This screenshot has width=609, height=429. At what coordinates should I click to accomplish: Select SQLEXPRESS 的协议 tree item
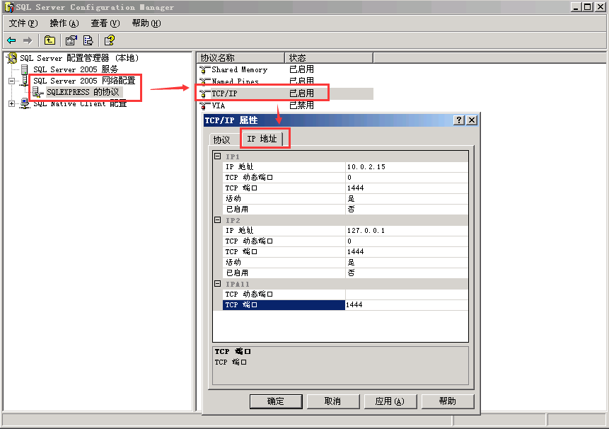(83, 92)
